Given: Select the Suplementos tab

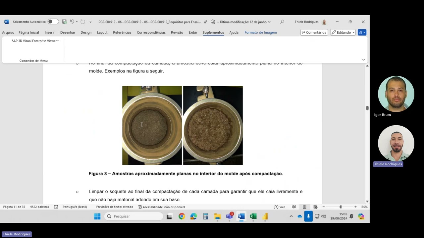Looking at the screenshot, I should point(213,32).
